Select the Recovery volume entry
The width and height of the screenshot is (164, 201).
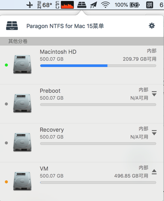click(82, 143)
